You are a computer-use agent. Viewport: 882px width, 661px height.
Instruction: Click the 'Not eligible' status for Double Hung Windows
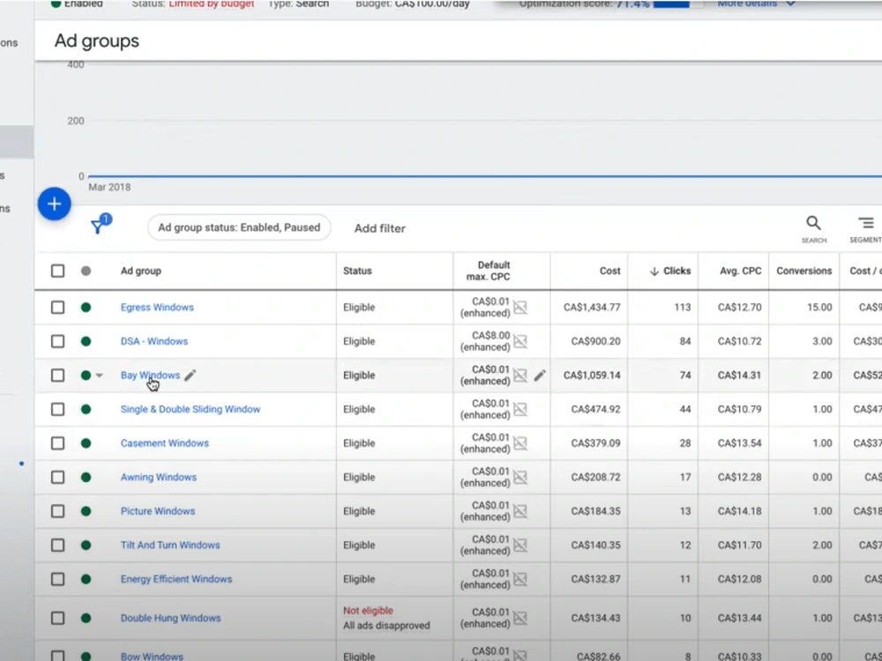[368, 611]
